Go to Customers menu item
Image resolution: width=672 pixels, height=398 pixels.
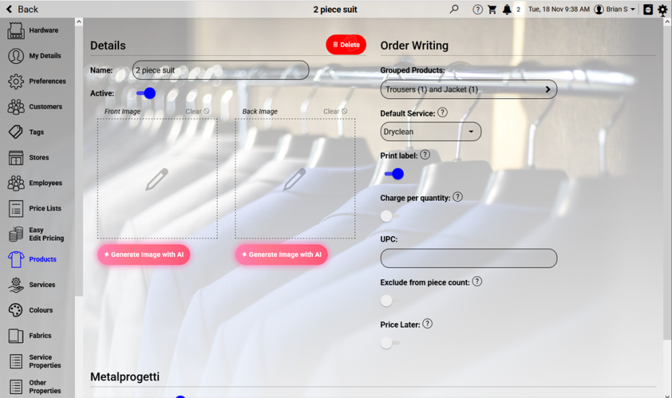pos(46,106)
